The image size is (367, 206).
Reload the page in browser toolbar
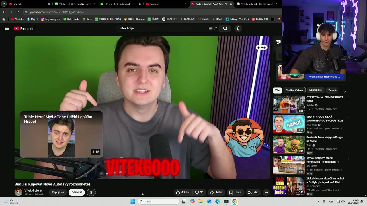[x=18, y=12]
